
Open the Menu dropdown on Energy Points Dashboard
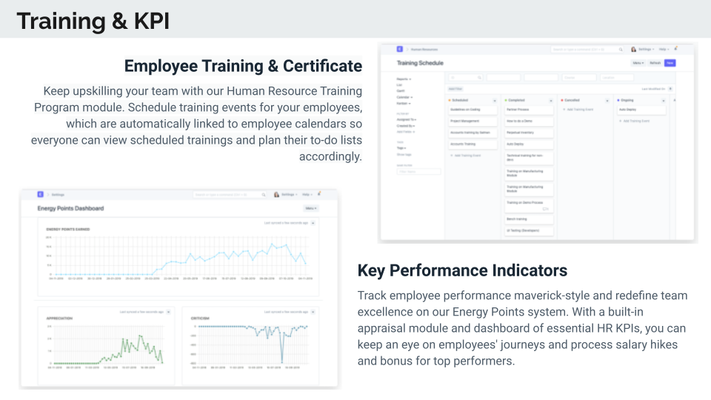pyautogui.click(x=311, y=208)
